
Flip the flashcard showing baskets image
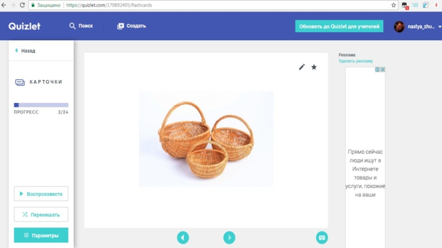pos(206,139)
